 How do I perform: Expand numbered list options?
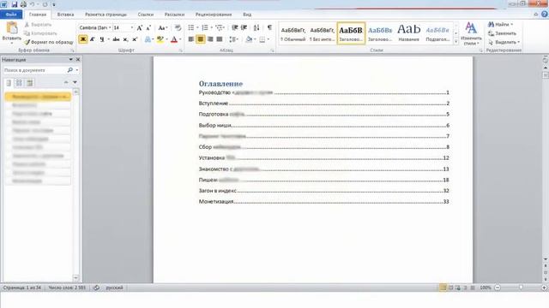click(212, 27)
